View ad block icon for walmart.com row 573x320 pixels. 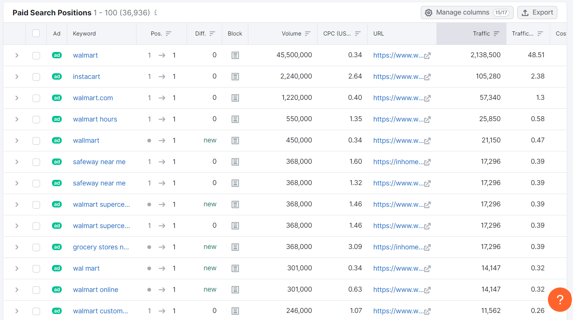235,98
